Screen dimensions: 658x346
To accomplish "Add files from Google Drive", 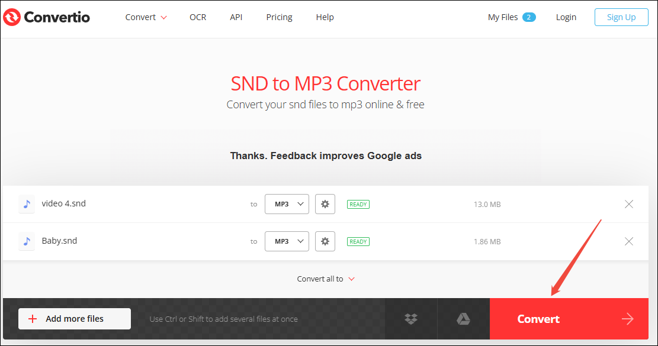I will (463, 319).
